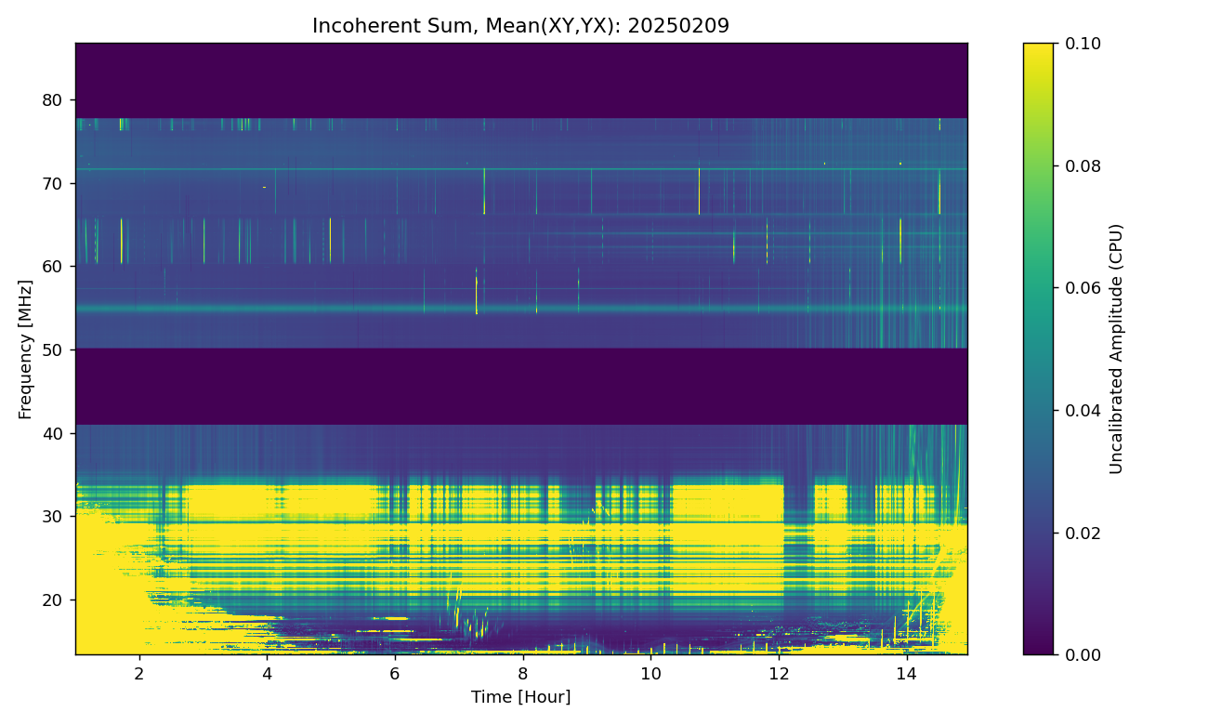Click the y-axis tick label 80

(55, 100)
